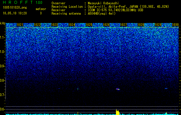The height and width of the screenshot is (115, 181).
Task: Click the 1028 time marker
Action: pyautogui.click(x=141, y=25)
